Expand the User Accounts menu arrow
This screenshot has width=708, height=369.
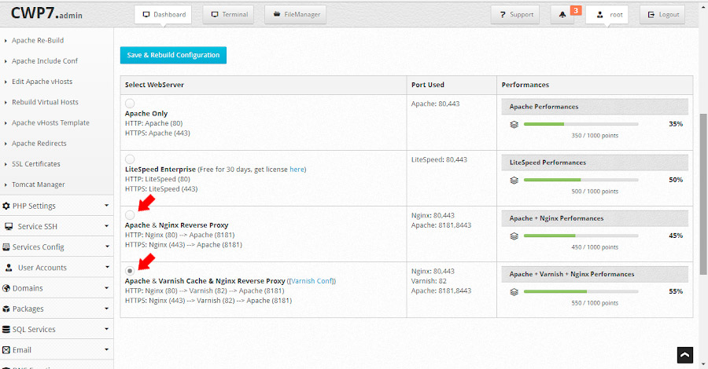[x=106, y=267]
